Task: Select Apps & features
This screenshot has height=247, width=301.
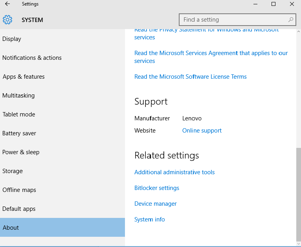Action: (62, 77)
